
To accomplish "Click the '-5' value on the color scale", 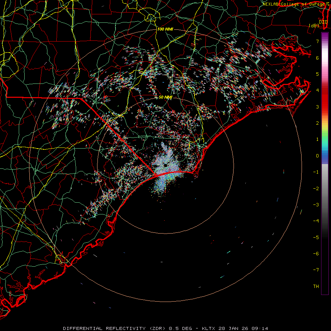I will point(316,237).
